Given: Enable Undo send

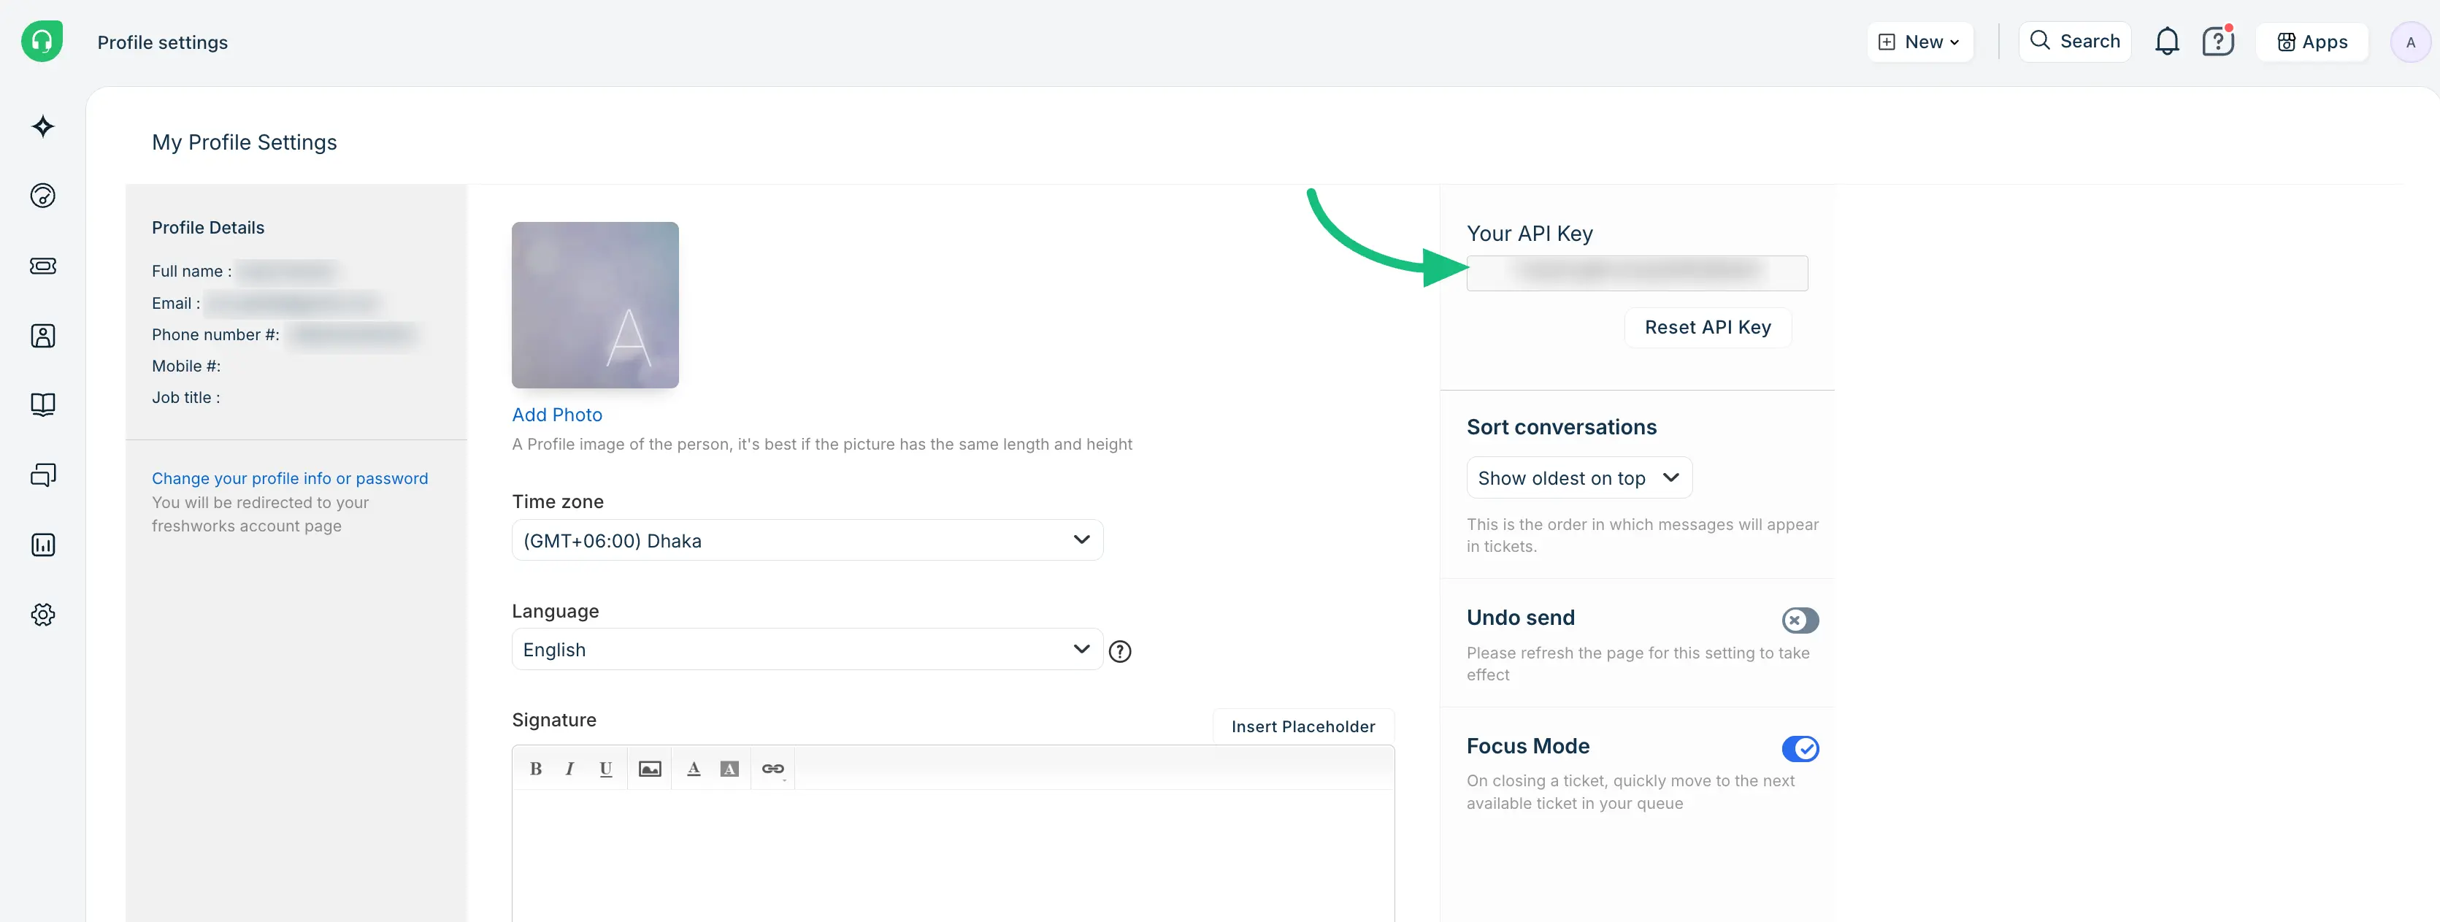Looking at the screenshot, I should tap(1799, 620).
